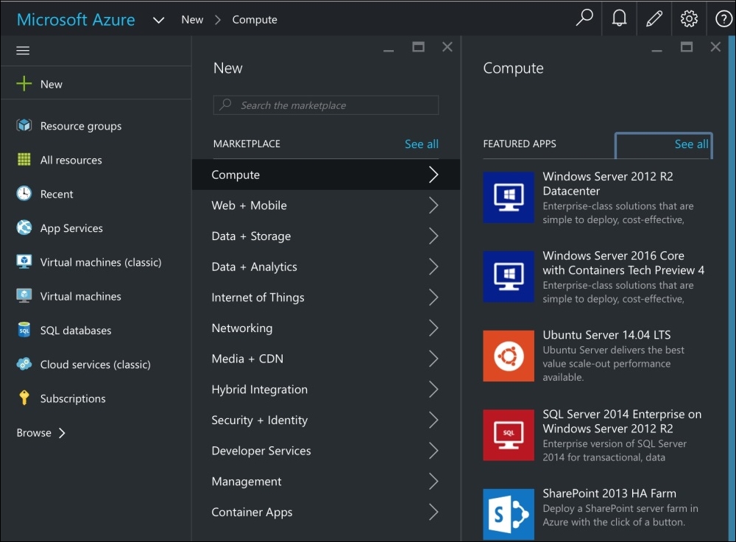This screenshot has width=736, height=542.
Task: Click the pencil edit dashboard icon
Action: click(654, 18)
